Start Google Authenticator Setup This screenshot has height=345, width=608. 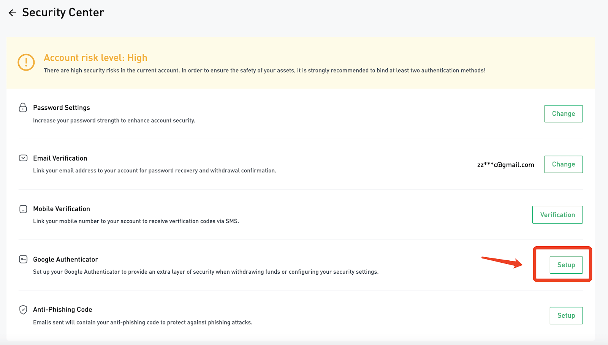566,265
